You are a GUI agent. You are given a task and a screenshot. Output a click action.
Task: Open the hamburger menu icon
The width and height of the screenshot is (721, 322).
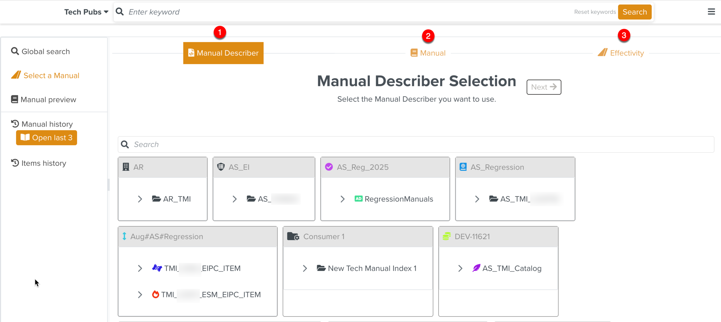[x=711, y=12]
